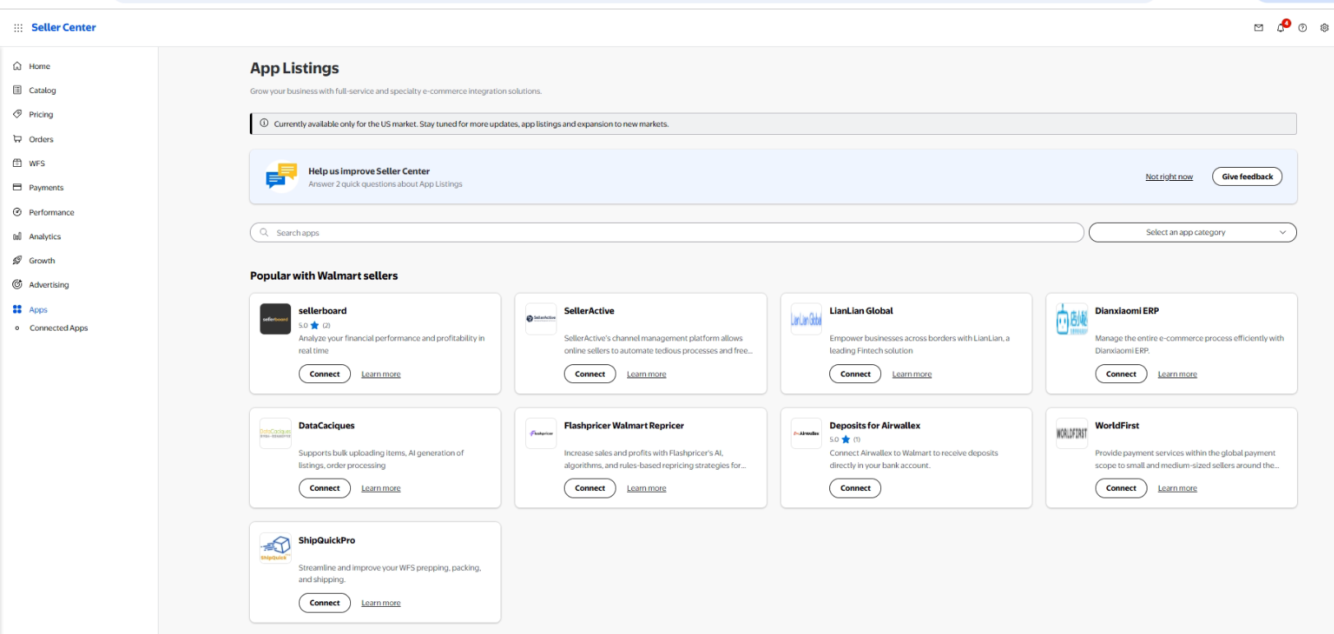Click the Dianxiaomi ERP robot logo
Viewport: 1334px width, 634px height.
click(1072, 319)
